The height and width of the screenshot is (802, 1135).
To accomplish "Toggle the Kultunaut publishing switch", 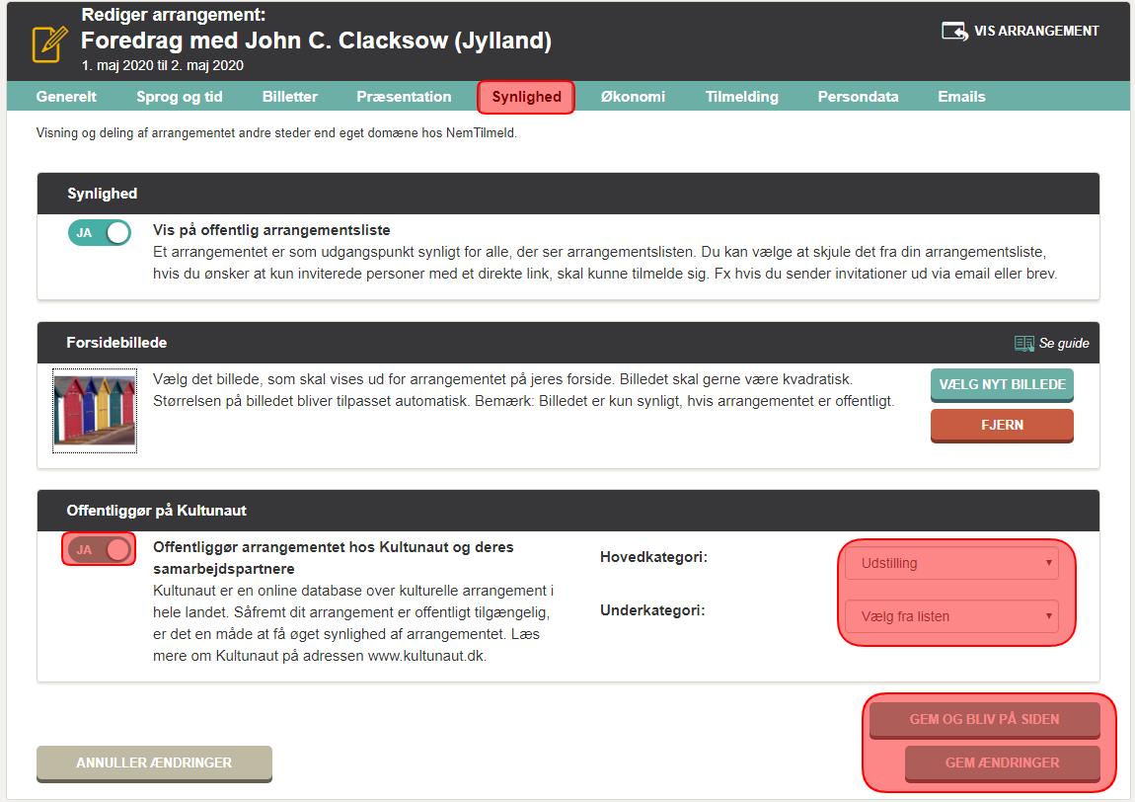I will coord(99,550).
